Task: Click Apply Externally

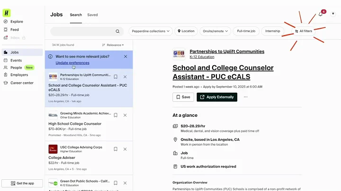Action: [x=217, y=97]
